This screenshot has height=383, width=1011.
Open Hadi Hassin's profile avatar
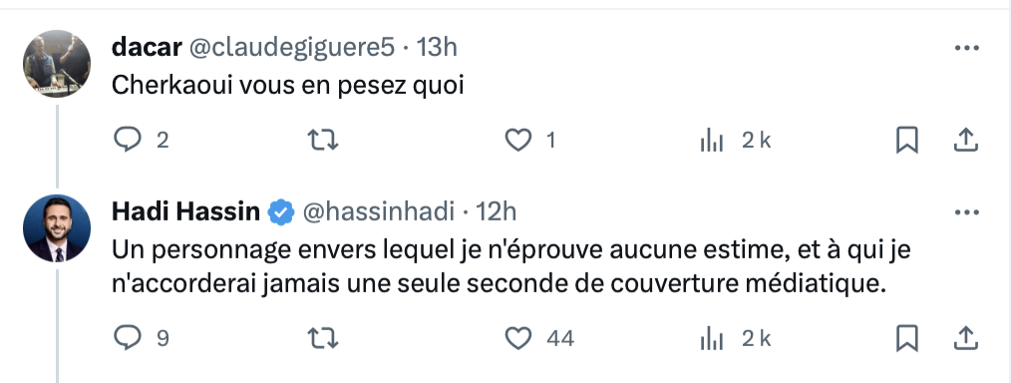pyautogui.click(x=57, y=228)
